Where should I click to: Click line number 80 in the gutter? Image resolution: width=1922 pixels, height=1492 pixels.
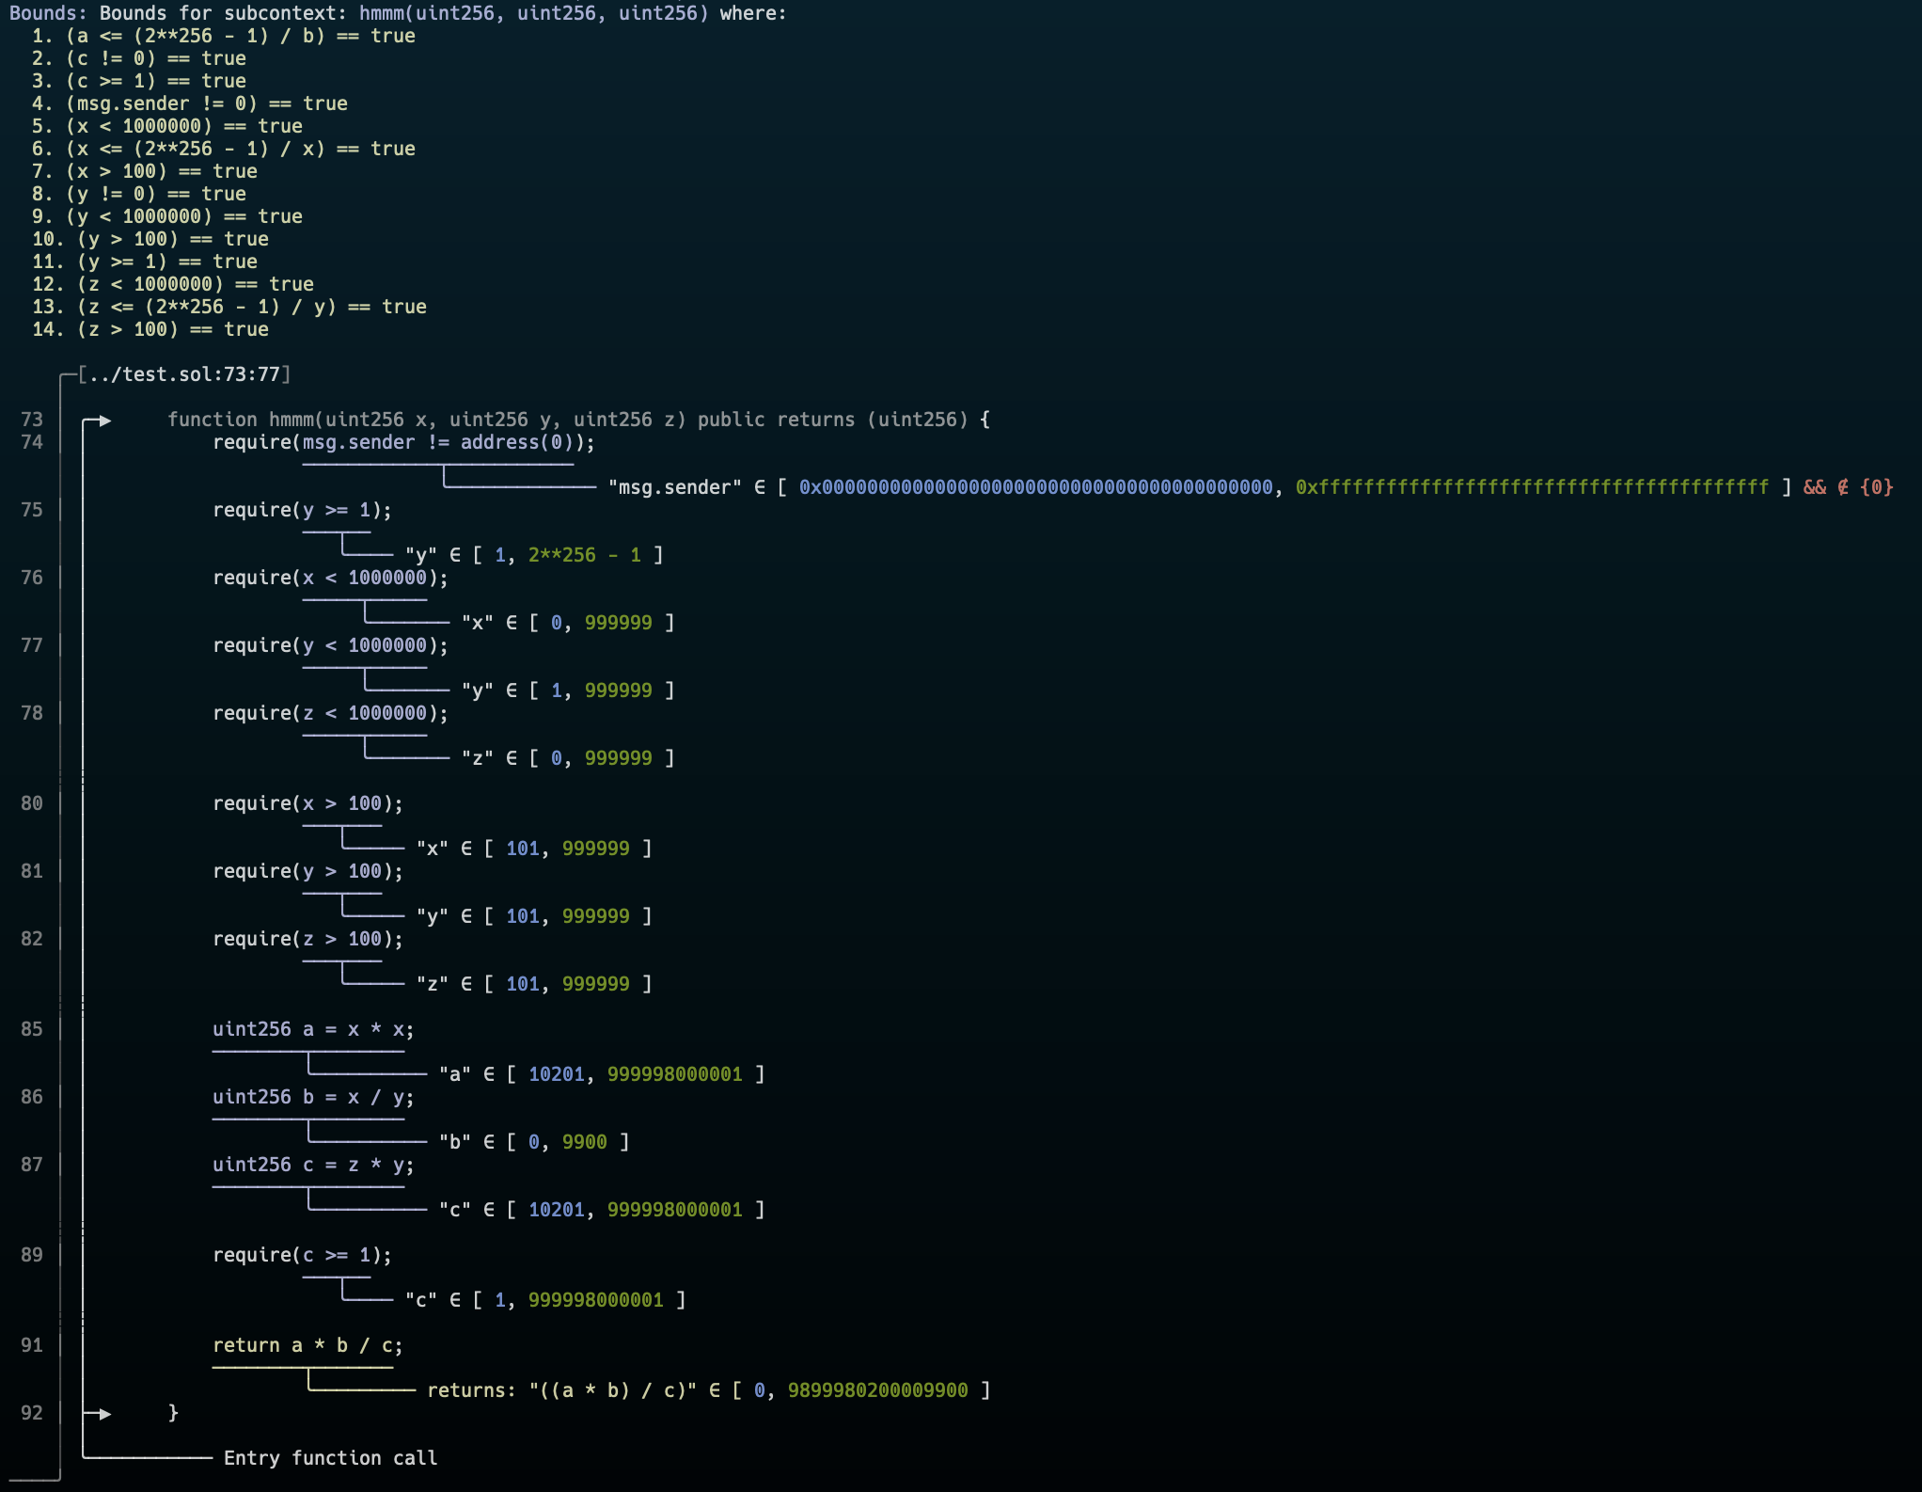pos(32,803)
